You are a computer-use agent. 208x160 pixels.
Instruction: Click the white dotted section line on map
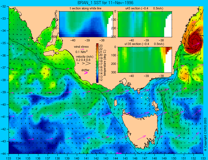pyautogui.click(x=75, y=95)
